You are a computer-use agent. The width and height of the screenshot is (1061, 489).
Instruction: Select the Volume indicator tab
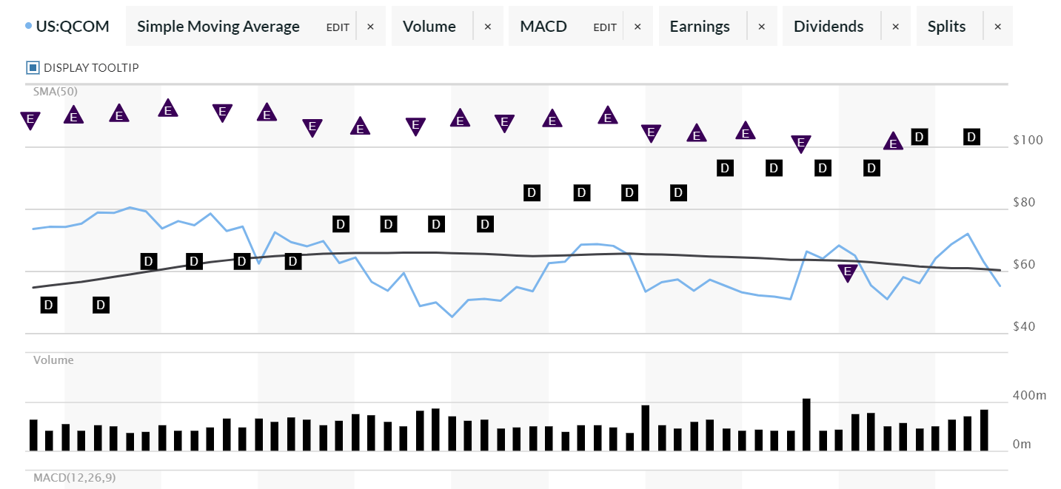coord(429,26)
